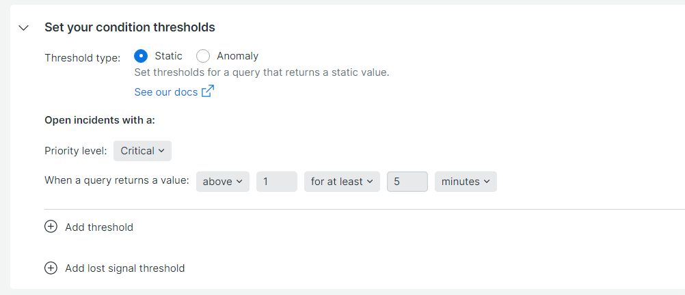Click the external link icon beside See our docs

208,92
